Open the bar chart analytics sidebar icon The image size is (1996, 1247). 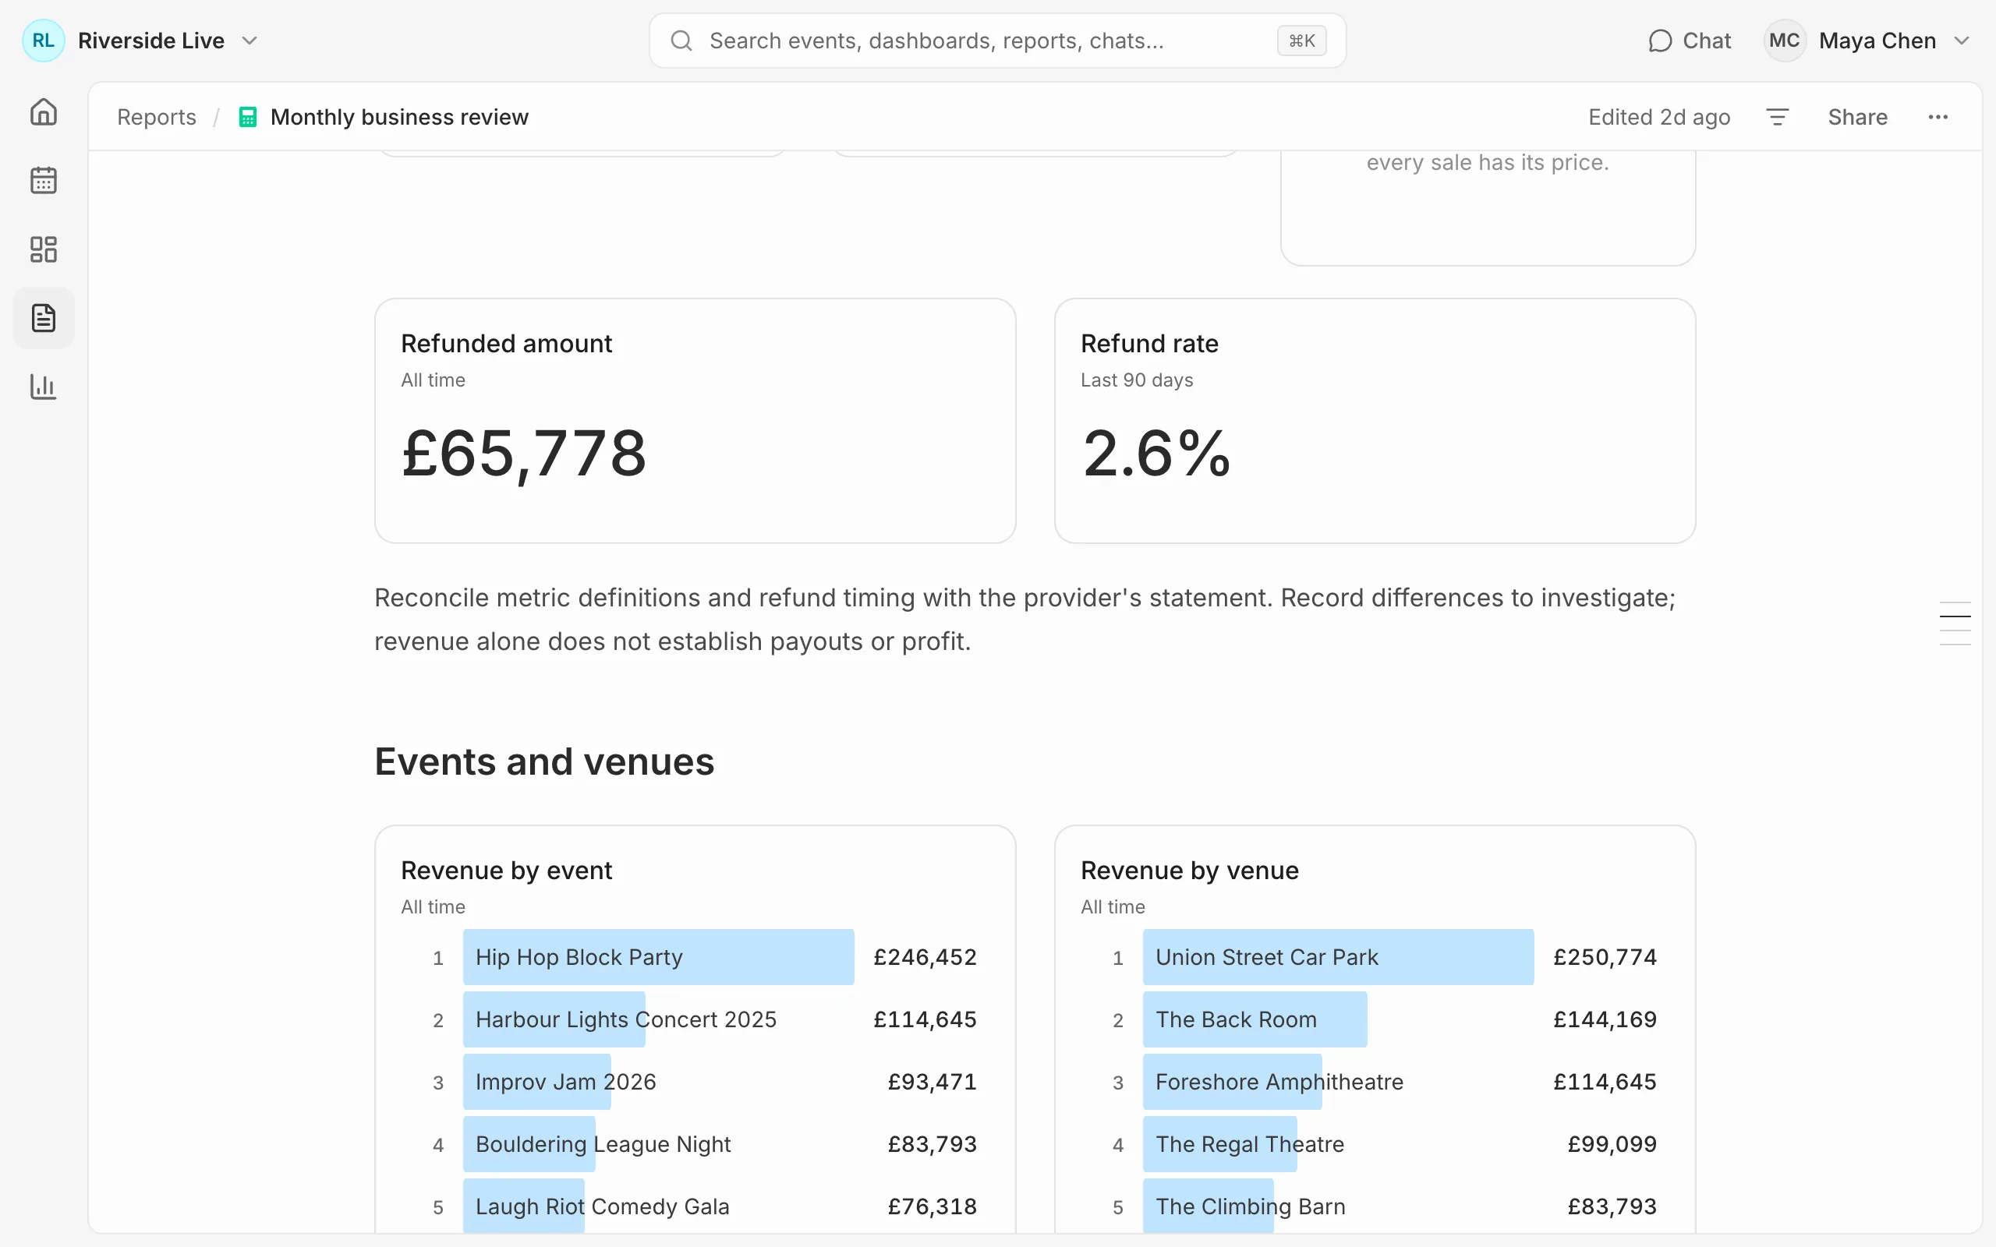(43, 386)
